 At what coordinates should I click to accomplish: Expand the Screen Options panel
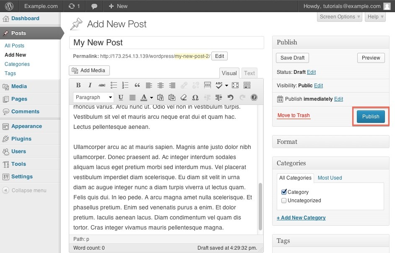coord(340,17)
